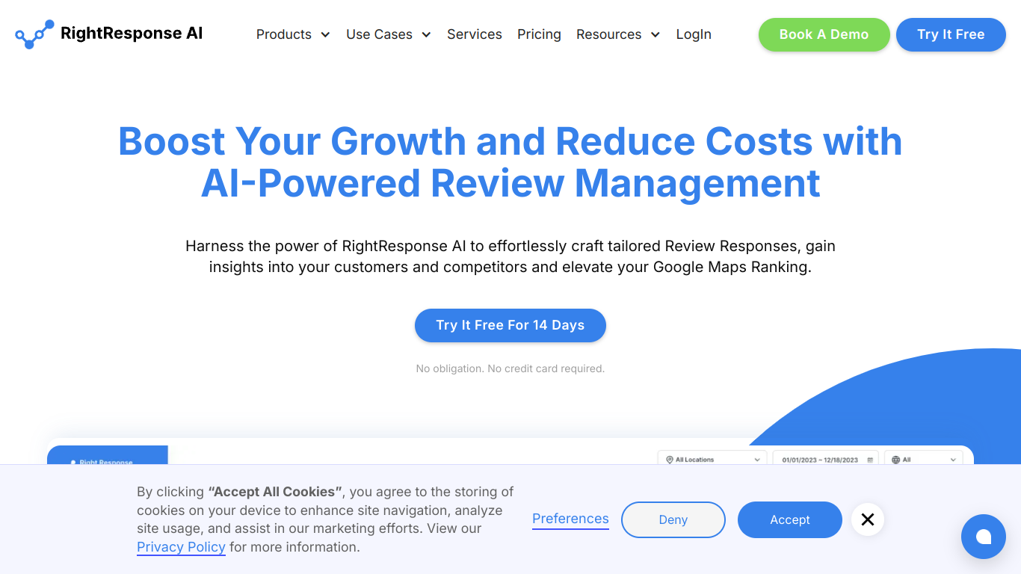The width and height of the screenshot is (1021, 574).
Task: Open cookie Preferences
Action: (570, 519)
